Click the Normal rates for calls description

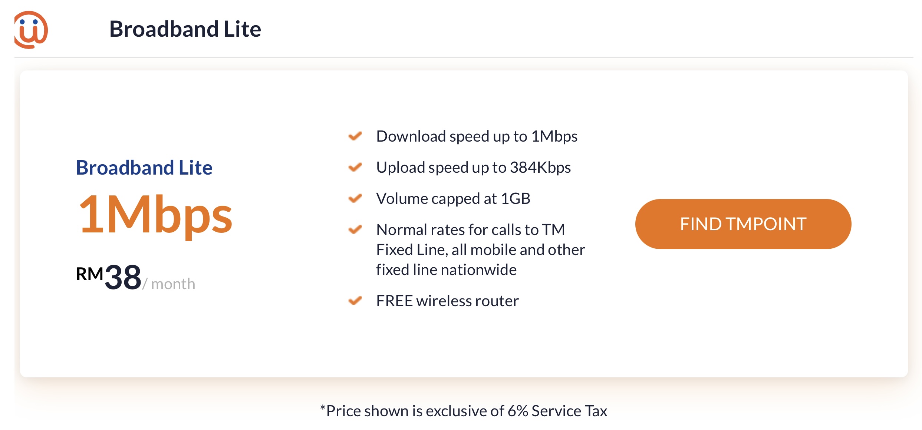point(481,249)
